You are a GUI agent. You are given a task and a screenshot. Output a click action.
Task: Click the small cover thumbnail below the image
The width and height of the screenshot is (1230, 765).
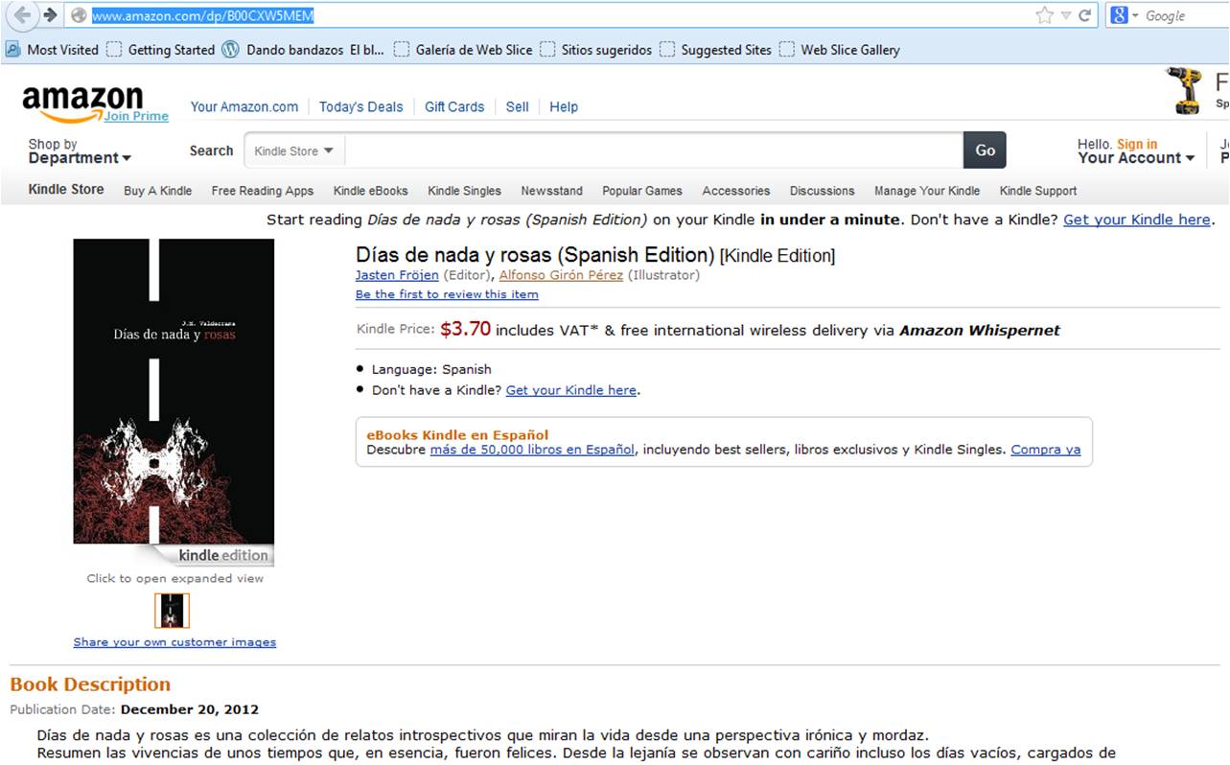click(x=173, y=611)
